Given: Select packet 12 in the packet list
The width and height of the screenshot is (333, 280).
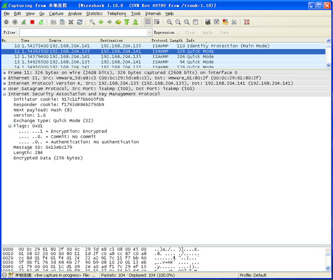Looking at the screenshot, I should pyautogui.click(x=139, y=56).
